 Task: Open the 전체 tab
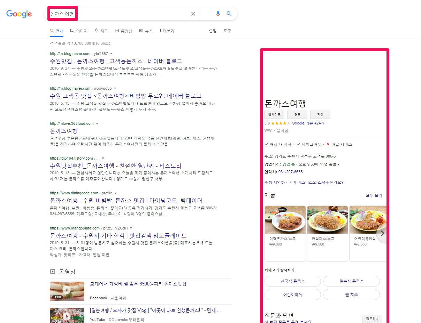coord(57,31)
